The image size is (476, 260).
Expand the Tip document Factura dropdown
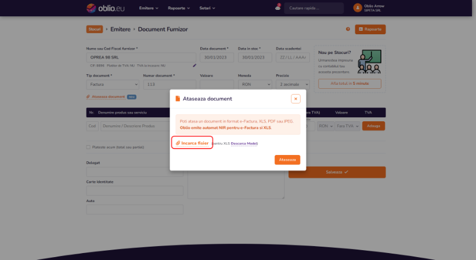tap(113, 84)
